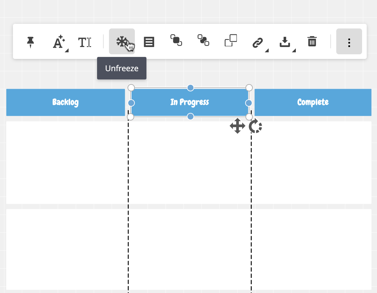Open the three-dot more options menu
The width and height of the screenshot is (377, 293).
349,41
